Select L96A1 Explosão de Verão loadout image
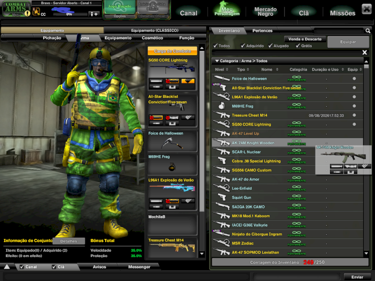Image resolution: width=375 pixels, height=281 pixels. (x=172, y=189)
